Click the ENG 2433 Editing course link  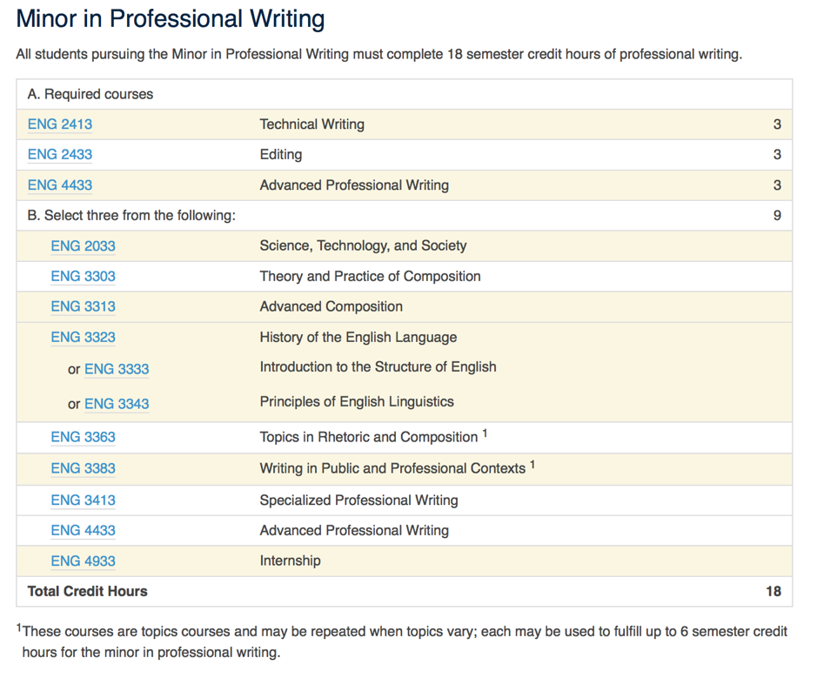(60, 155)
